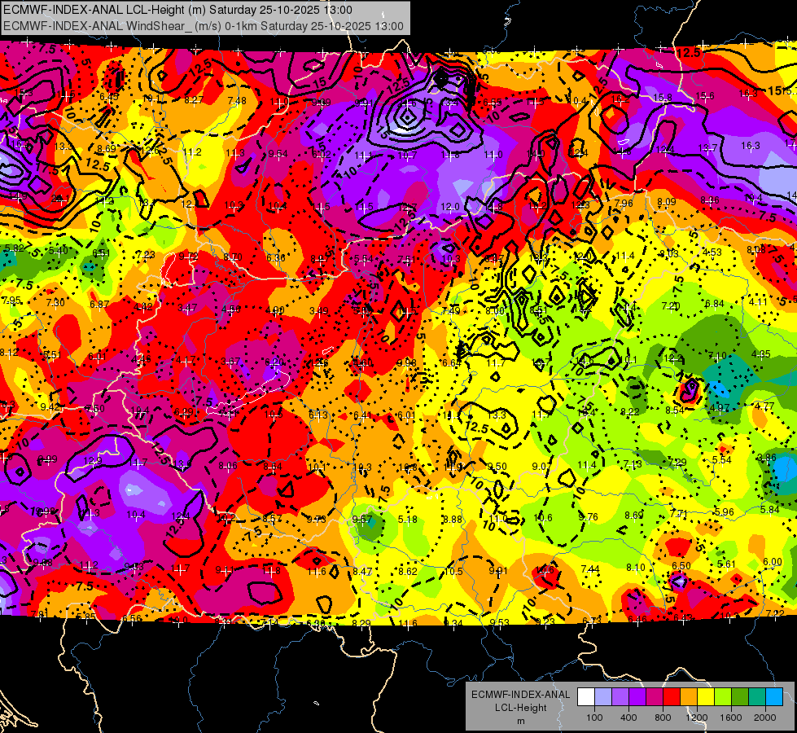Click the wind shear value 4.11
The image size is (797, 733).
click(758, 302)
